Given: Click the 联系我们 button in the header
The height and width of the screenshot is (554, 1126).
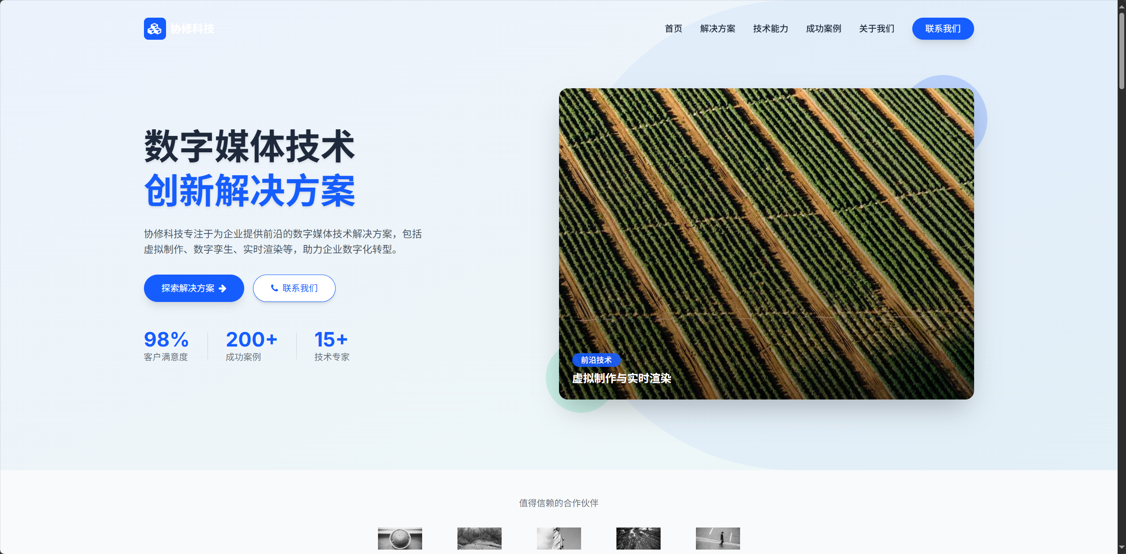Looking at the screenshot, I should pyautogui.click(x=943, y=29).
